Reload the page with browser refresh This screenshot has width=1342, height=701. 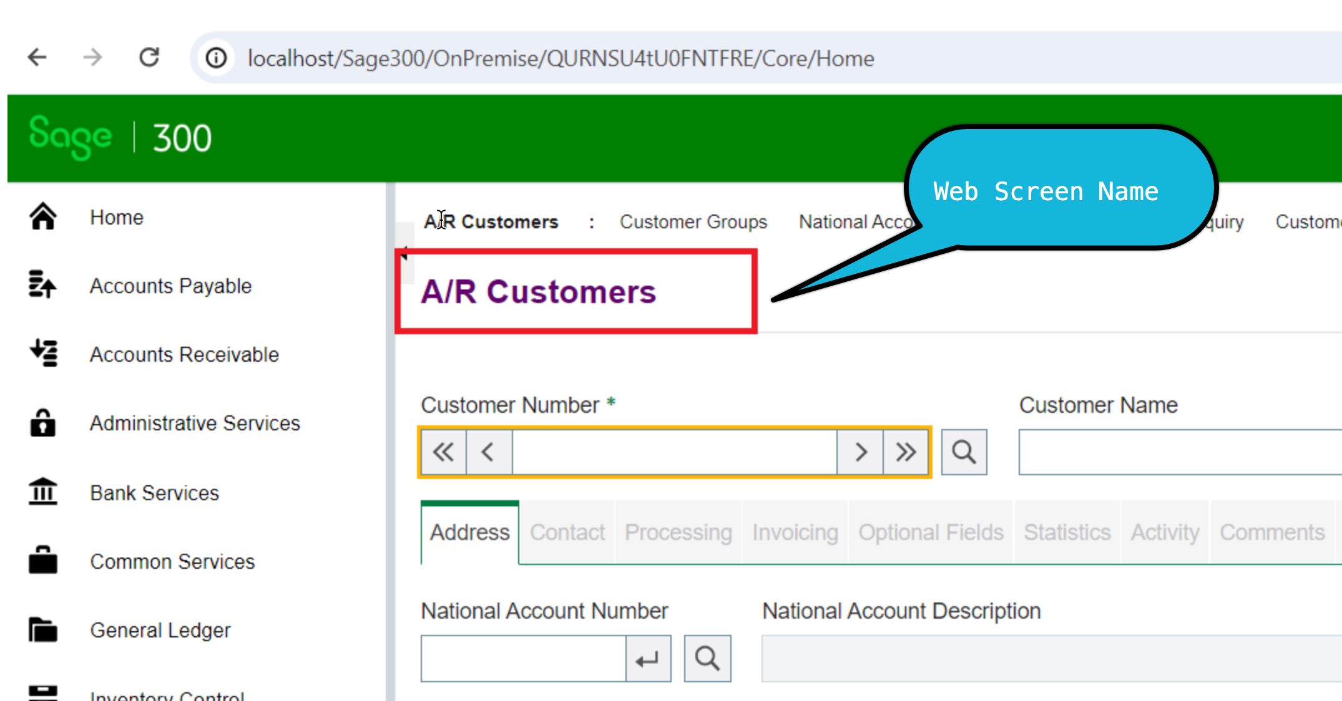(x=149, y=58)
